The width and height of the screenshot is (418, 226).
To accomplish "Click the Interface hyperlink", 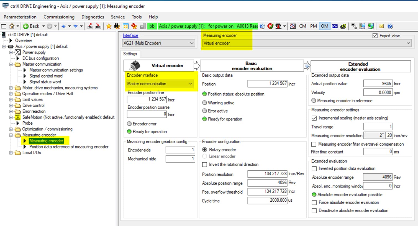I will [130, 35].
